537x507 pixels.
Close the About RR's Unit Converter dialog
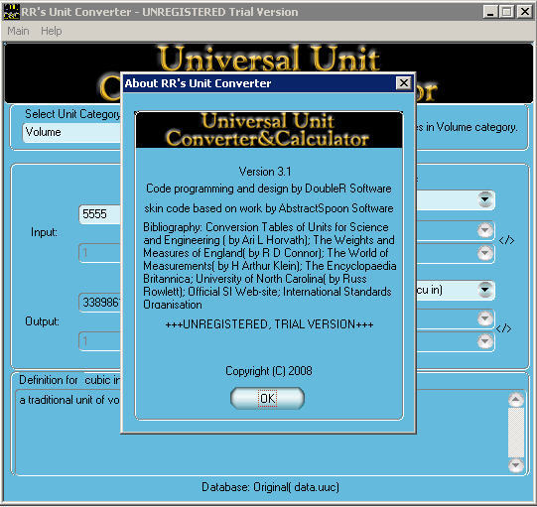point(403,83)
